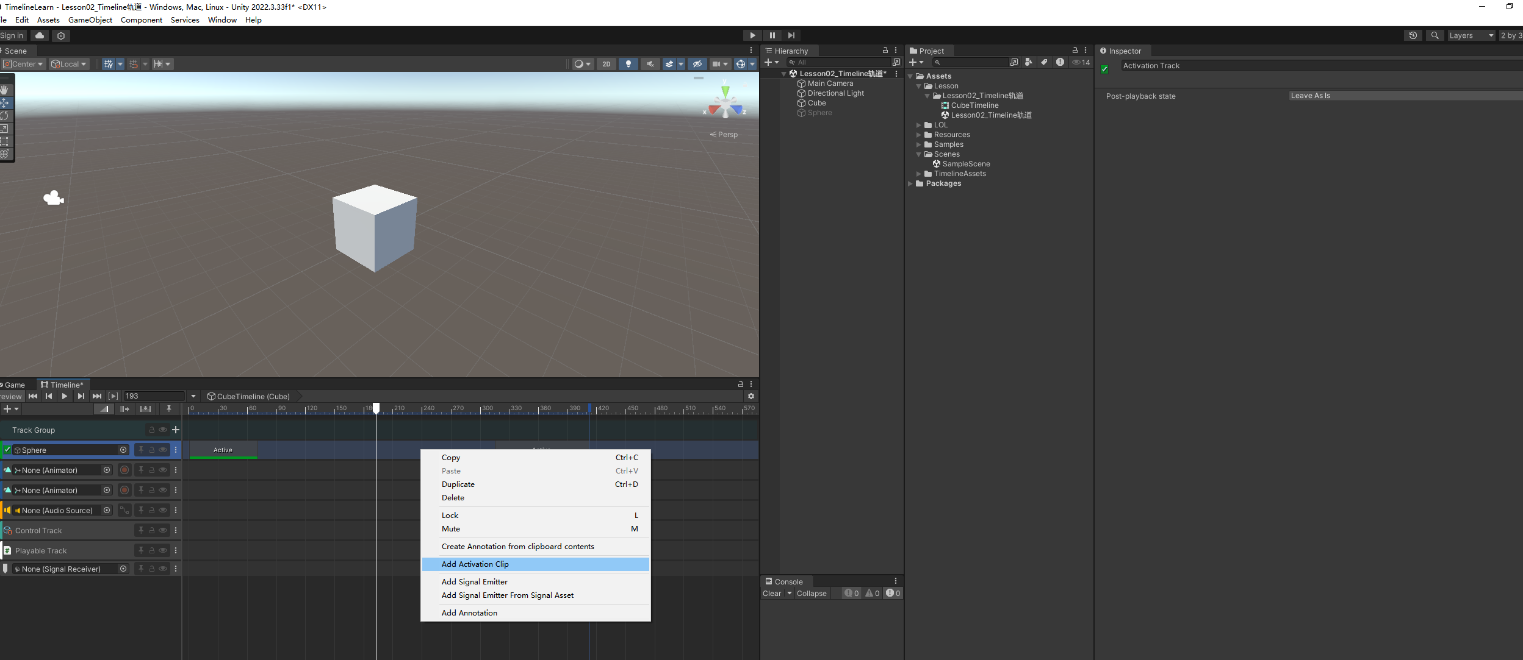The width and height of the screenshot is (1523, 660).
Task: Toggle the Console Collapse button
Action: click(x=811, y=594)
